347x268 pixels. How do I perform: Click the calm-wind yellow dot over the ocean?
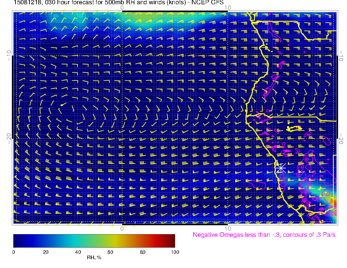[x=61, y=105]
